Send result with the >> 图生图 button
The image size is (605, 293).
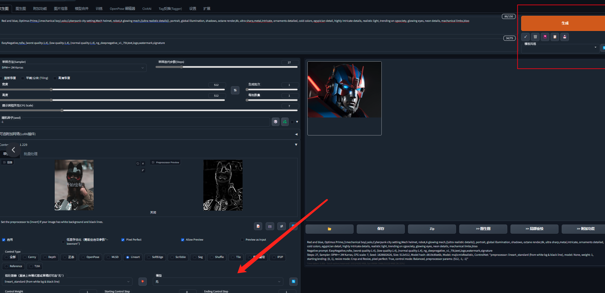coord(483,229)
